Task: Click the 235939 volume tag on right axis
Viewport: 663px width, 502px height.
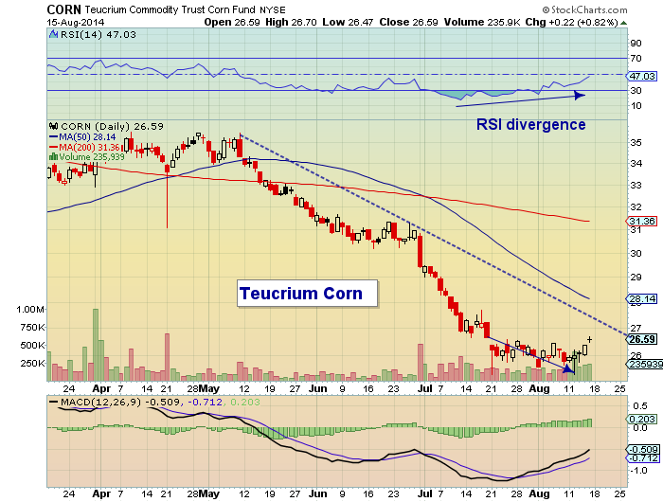Action: [x=644, y=364]
